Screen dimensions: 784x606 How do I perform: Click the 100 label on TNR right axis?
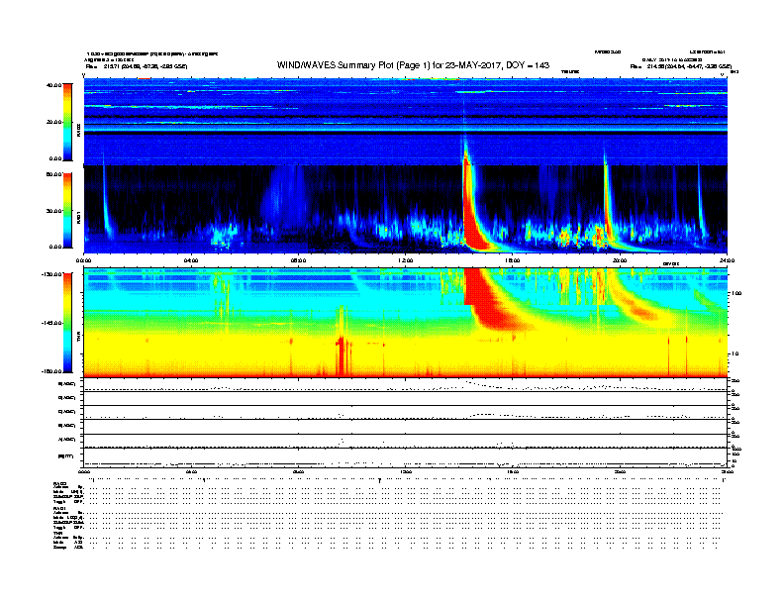coord(736,293)
